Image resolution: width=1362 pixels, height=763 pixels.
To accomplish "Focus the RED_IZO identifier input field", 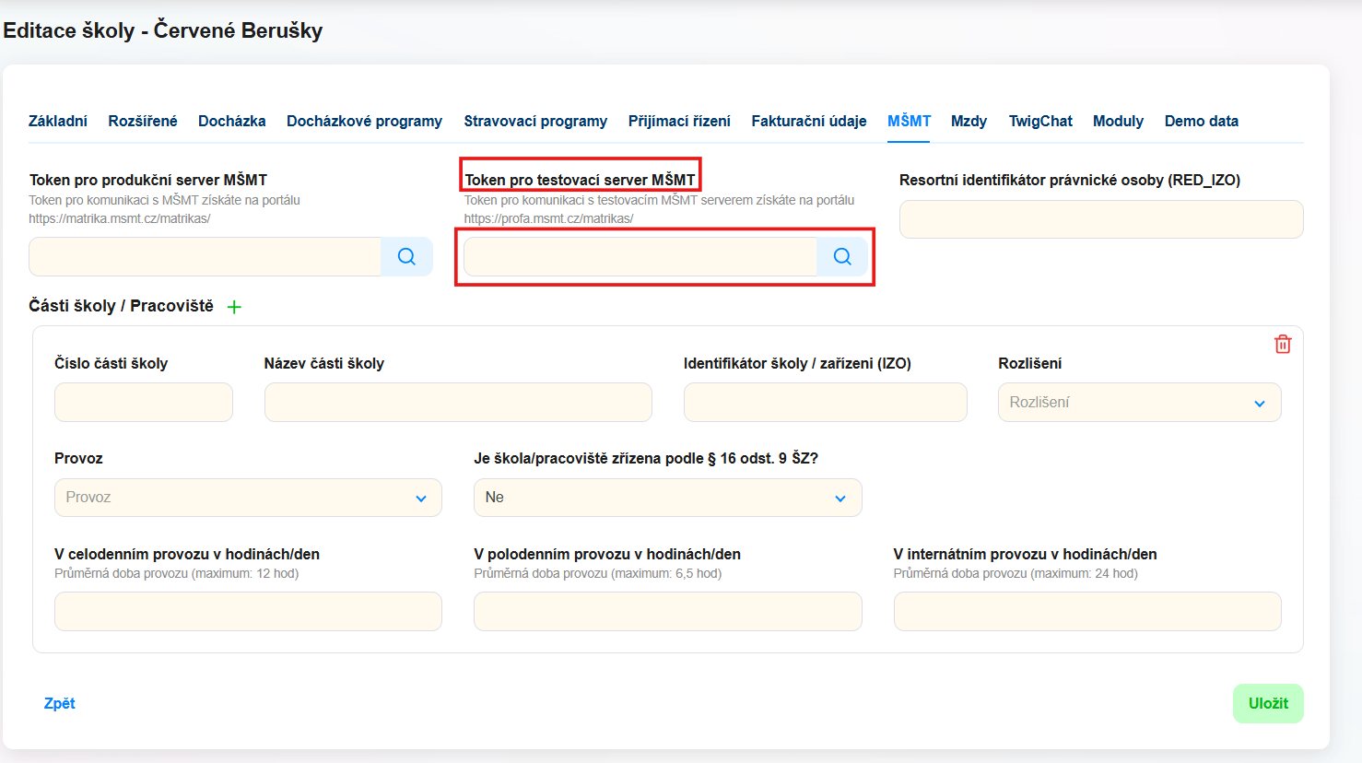I will point(1100,220).
